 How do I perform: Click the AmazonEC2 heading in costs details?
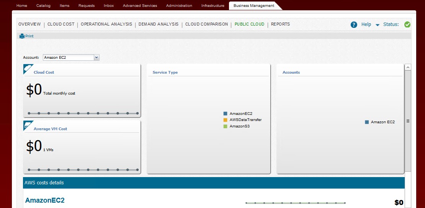(45, 200)
